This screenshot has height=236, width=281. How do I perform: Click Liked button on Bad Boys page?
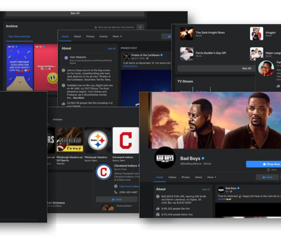[267, 177]
